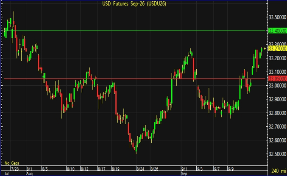Click the 8/19 date on time axis
Image resolution: width=287 pixels, height=176 pixels.
115,169
